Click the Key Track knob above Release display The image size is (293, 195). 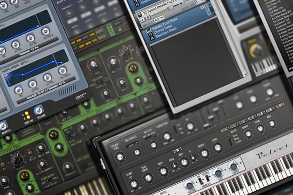[x=45, y=31]
